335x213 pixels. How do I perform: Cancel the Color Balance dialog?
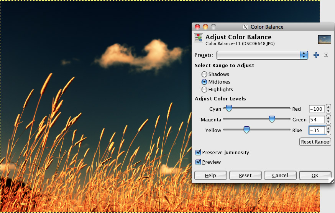[x=280, y=175]
